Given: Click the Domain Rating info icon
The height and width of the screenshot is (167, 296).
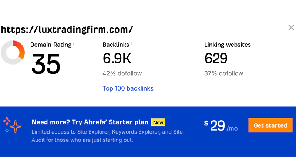Looking at the screenshot, I should [74, 44].
